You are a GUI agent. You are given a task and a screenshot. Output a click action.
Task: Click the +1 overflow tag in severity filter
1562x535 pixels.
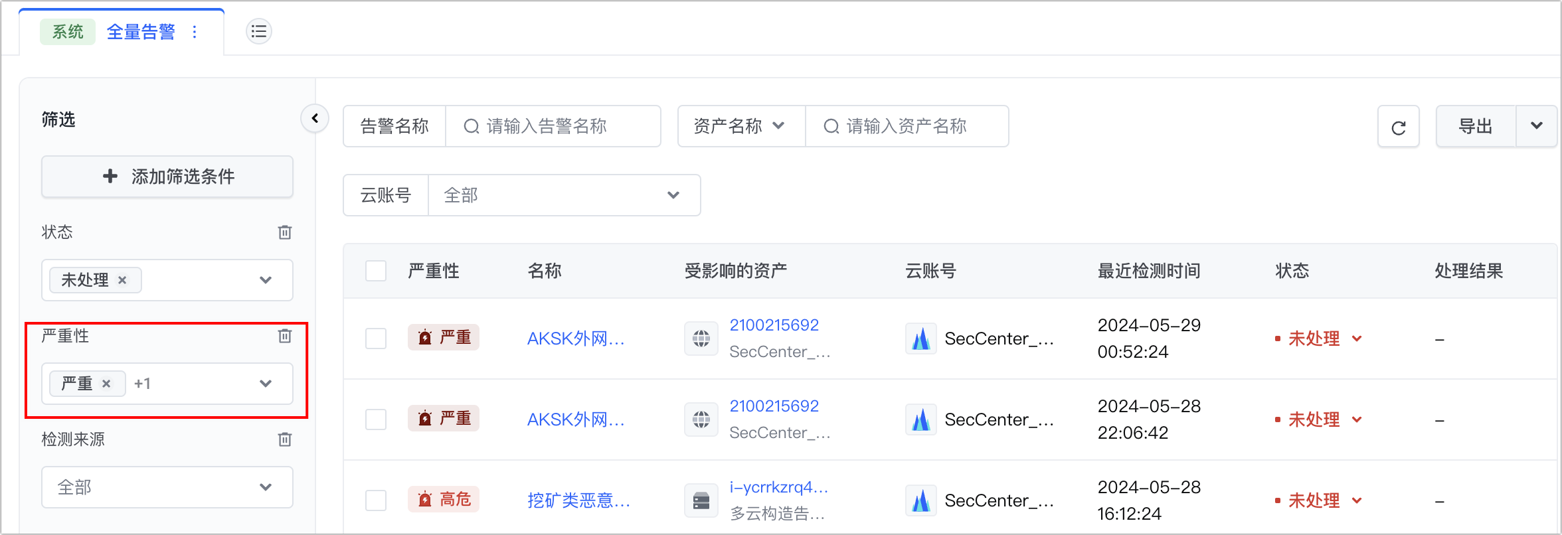pyautogui.click(x=142, y=384)
